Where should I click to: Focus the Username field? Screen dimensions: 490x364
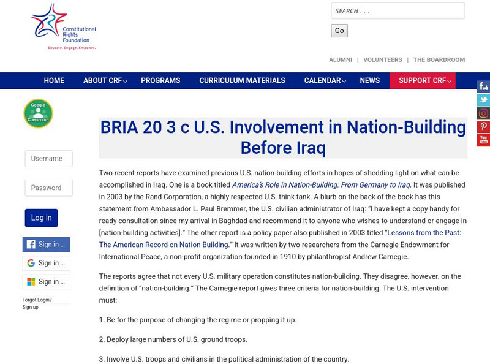49,159
